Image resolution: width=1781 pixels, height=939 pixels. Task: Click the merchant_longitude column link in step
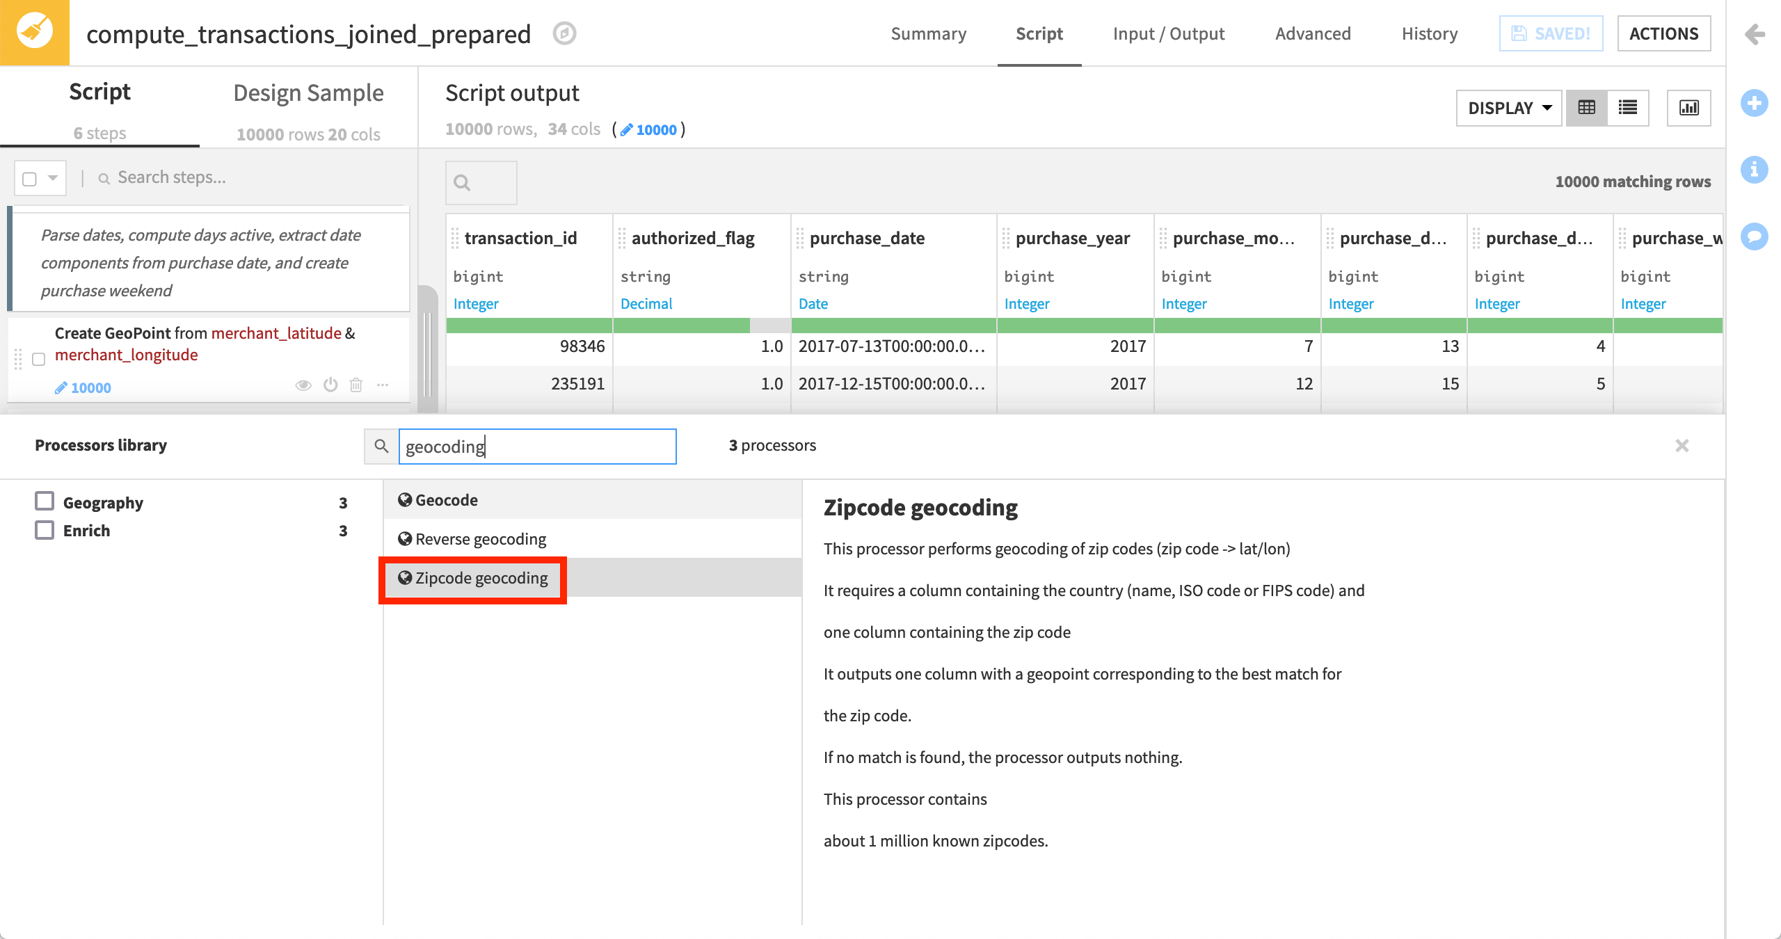click(127, 355)
